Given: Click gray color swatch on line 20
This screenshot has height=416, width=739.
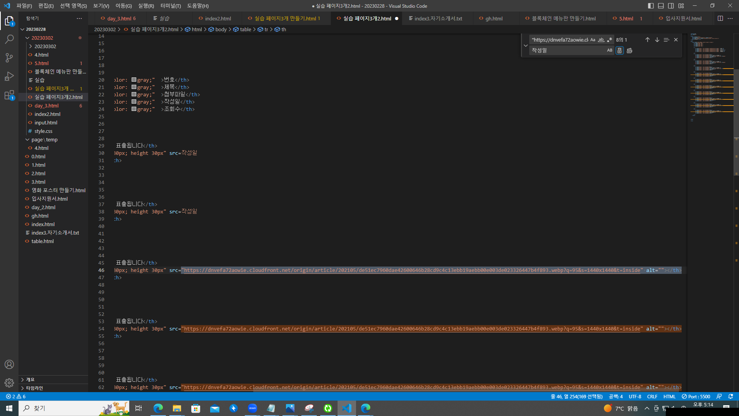Looking at the screenshot, I should click(x=134, y=80).
